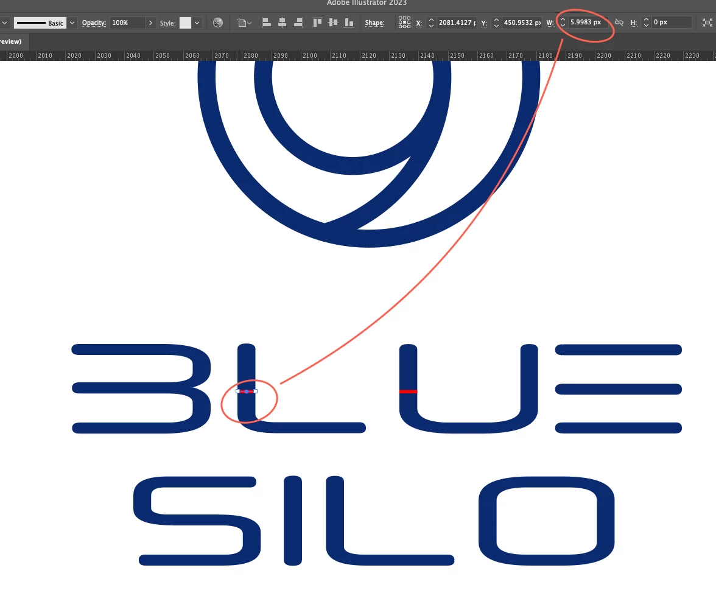Click Vertical Align Center icon
716x607 pixels.
tap(333, 23)
